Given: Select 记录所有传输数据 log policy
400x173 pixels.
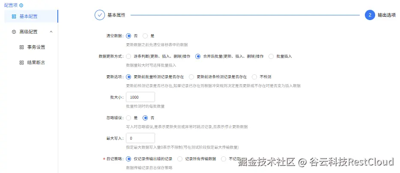Looking at the screenshot, I should pos(180,159).
